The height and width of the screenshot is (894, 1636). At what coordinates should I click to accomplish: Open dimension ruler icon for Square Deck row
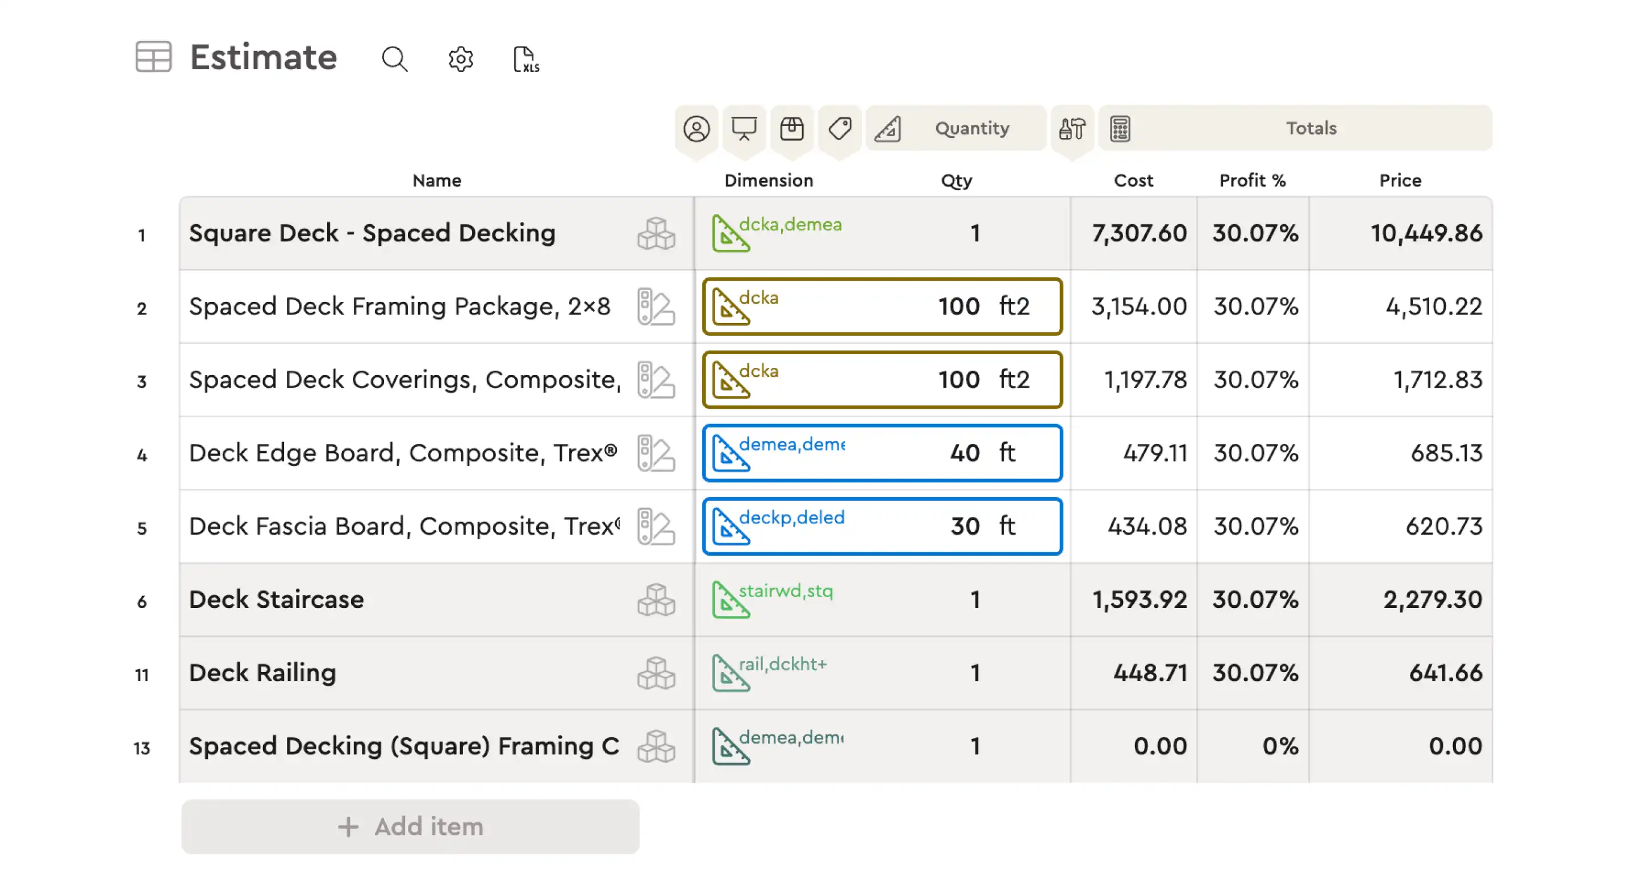click(731, 233)
